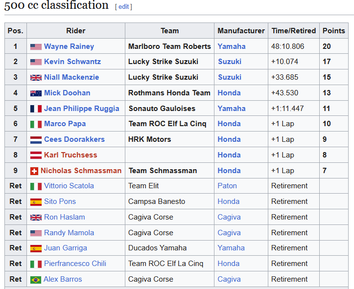Click UK flag beside Ron Haslam

point(36,218)
